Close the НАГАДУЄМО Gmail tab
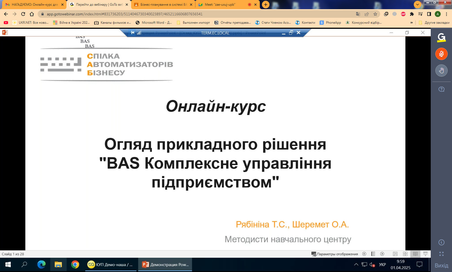The height and width of the screenshot is (272, 452). [62, 5]
